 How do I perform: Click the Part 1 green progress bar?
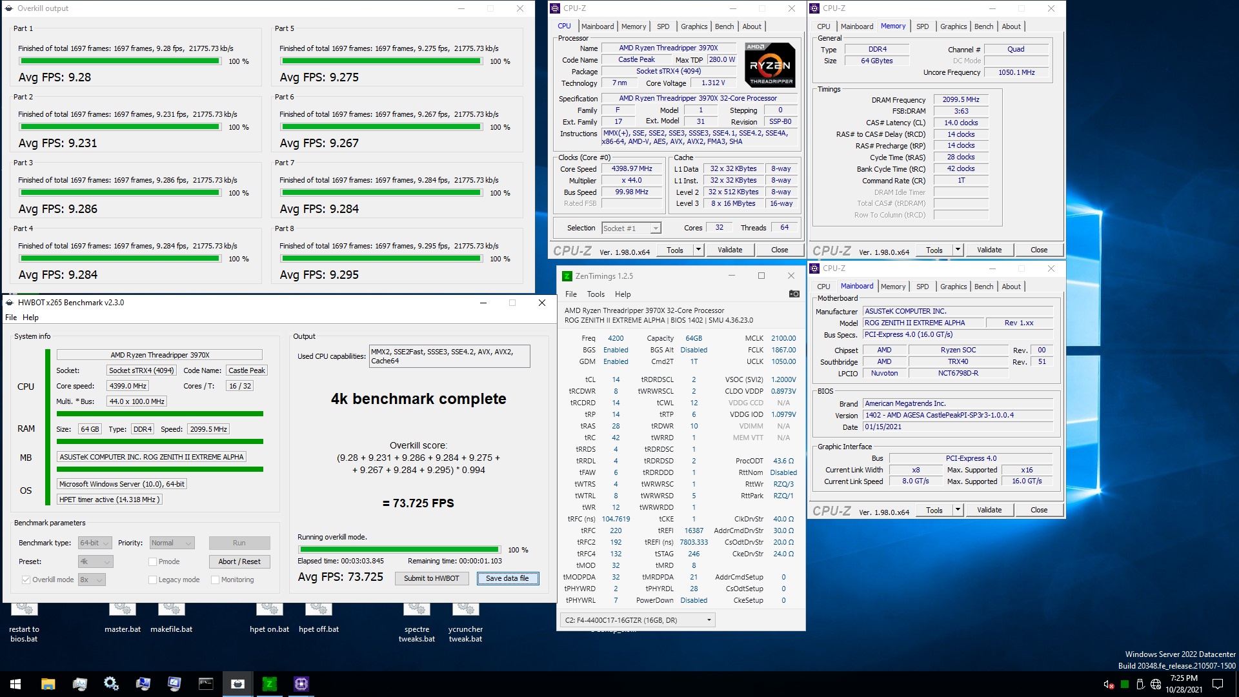click(119, 61)
